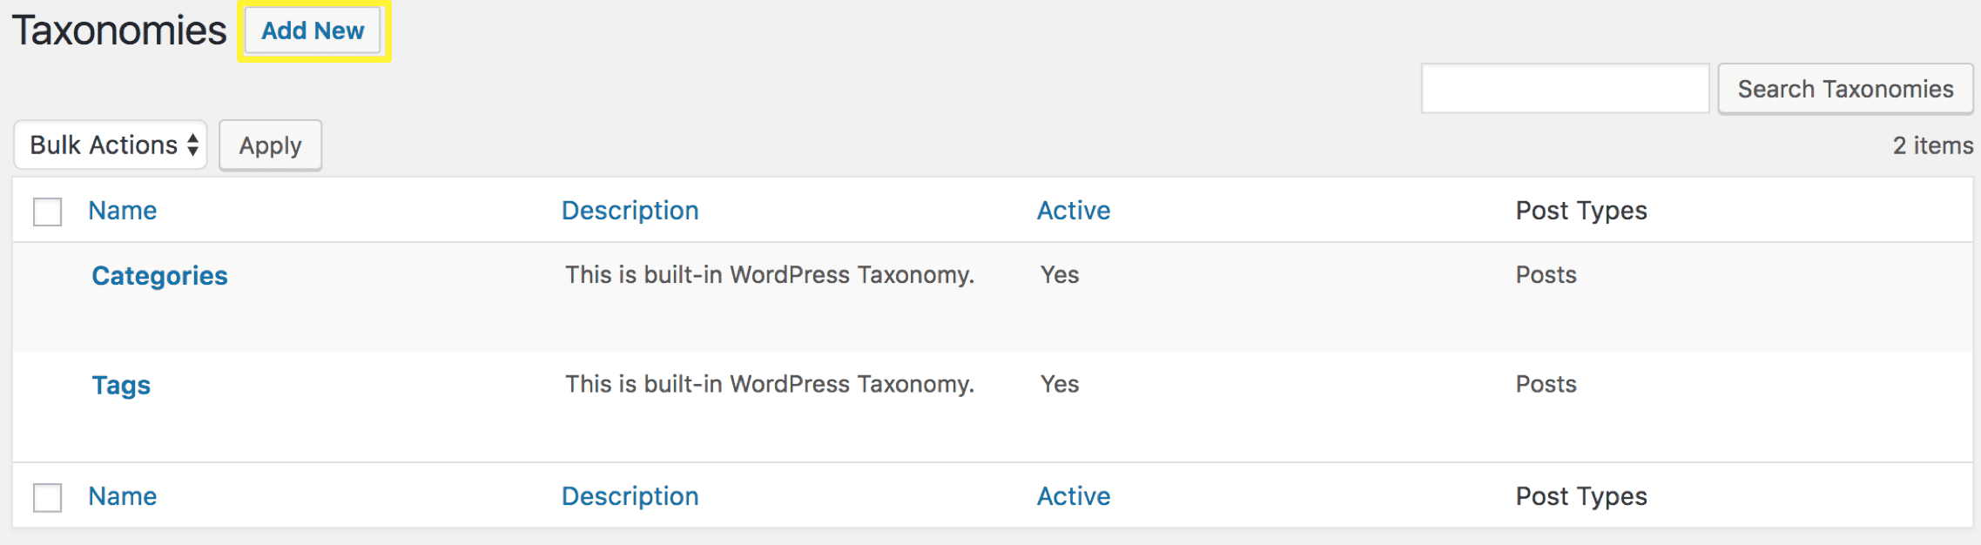Click the Bulk Actions dropdown arrows
Image resolution: width=1981 pixels, height=545 pixels.
[190, 145]
